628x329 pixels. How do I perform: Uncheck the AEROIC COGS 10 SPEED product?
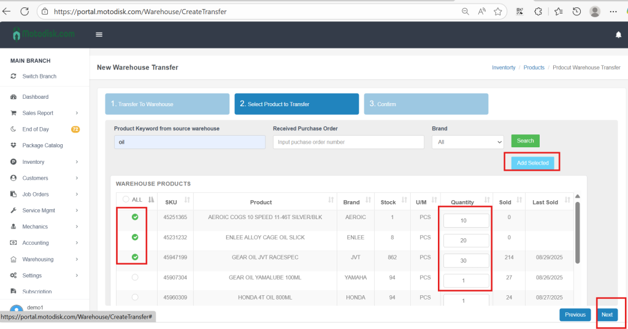click(135, 217)
